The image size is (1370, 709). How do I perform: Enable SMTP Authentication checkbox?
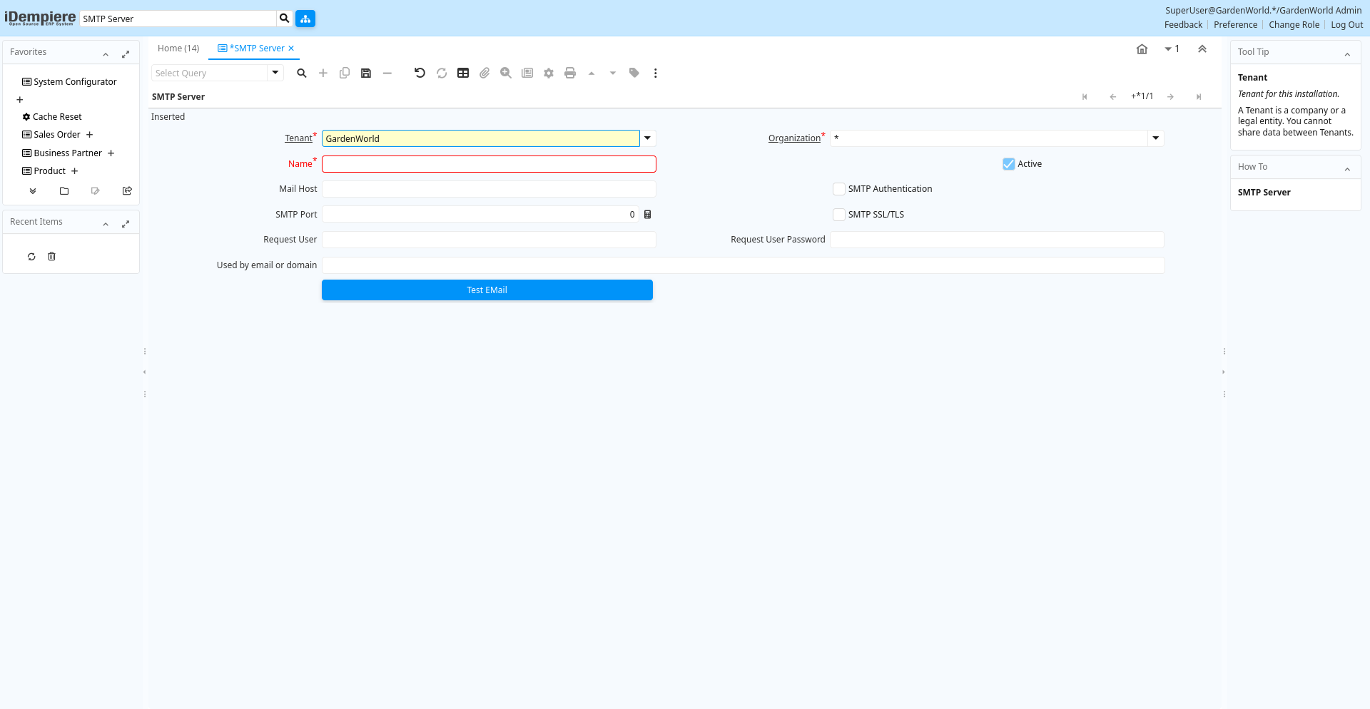pos(839,189)
